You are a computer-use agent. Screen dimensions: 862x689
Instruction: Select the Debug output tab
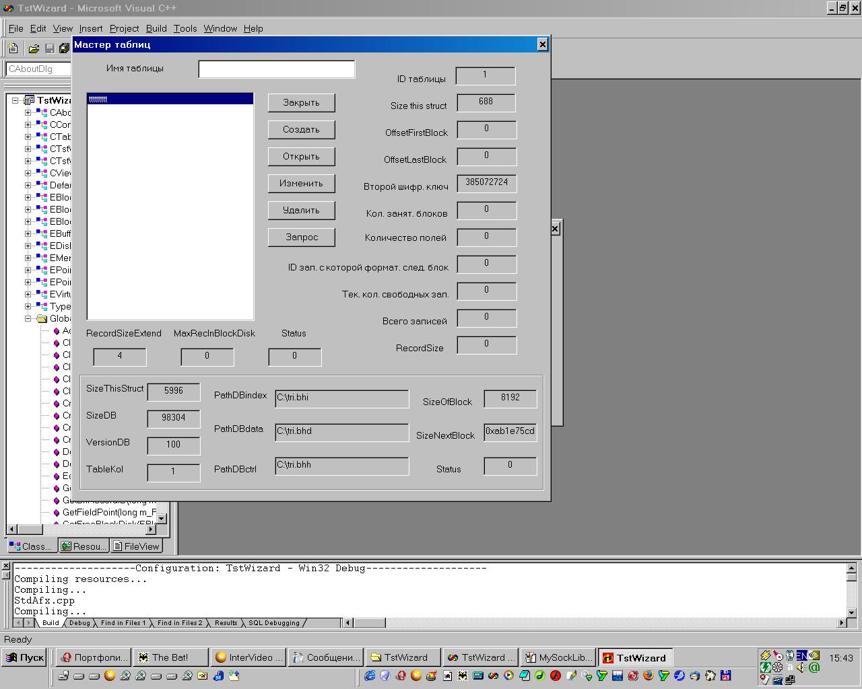79,623
